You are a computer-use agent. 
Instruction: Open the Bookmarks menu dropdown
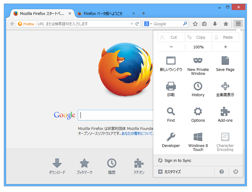coord(204,24)
